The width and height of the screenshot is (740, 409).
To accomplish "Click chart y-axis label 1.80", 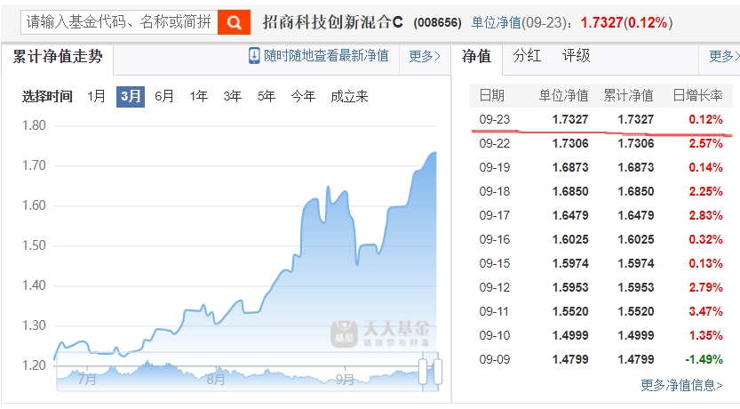I will pyautogui.click(x=34, y=125).
